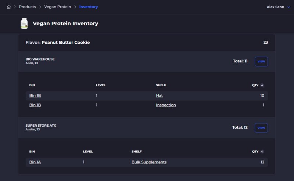The width and height of the screenshot is (294, 181).
Task: Open Bin 1B link in the Inspection row
Action: [x=35, y=105]
